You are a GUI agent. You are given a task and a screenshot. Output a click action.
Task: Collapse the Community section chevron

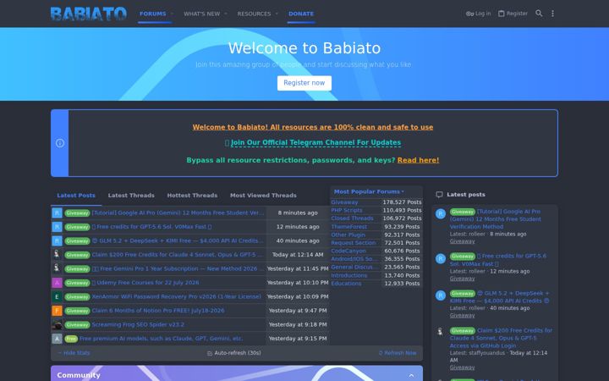[411, 375]
